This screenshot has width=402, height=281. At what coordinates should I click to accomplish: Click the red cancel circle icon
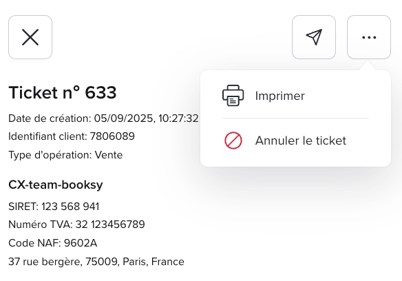(233, 140)
